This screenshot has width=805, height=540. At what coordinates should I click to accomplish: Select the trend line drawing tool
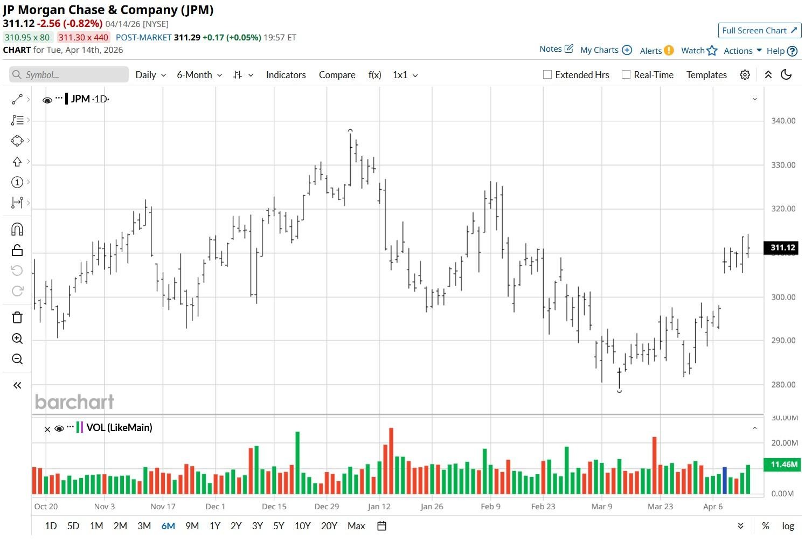coord(17,99)
